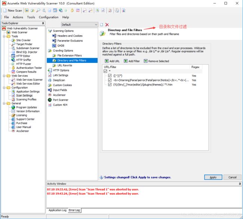Click the Authentication Tester padlock icon in the toolbar
The height and width of the screenshot is (219, 243).
tap(72, 10)
